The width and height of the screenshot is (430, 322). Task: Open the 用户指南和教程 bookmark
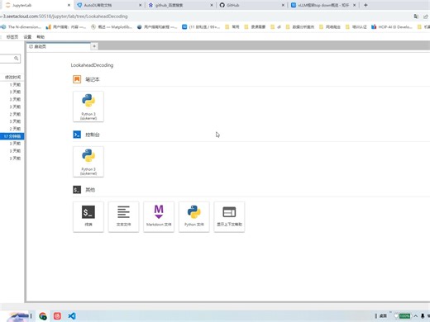click(157, 27)
